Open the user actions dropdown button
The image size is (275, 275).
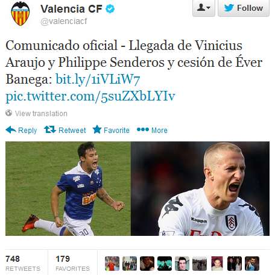(x=204, y=8)
